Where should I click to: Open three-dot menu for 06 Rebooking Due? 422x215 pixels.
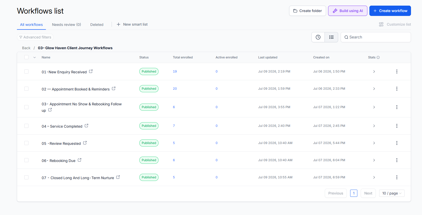point(397,160)
